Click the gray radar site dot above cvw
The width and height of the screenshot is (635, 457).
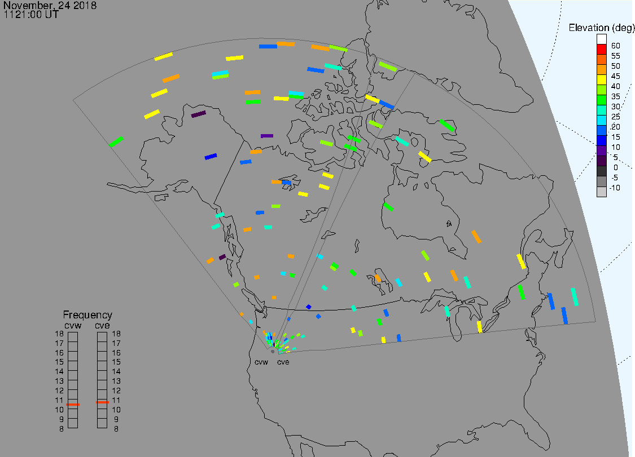tap(273, 352)
